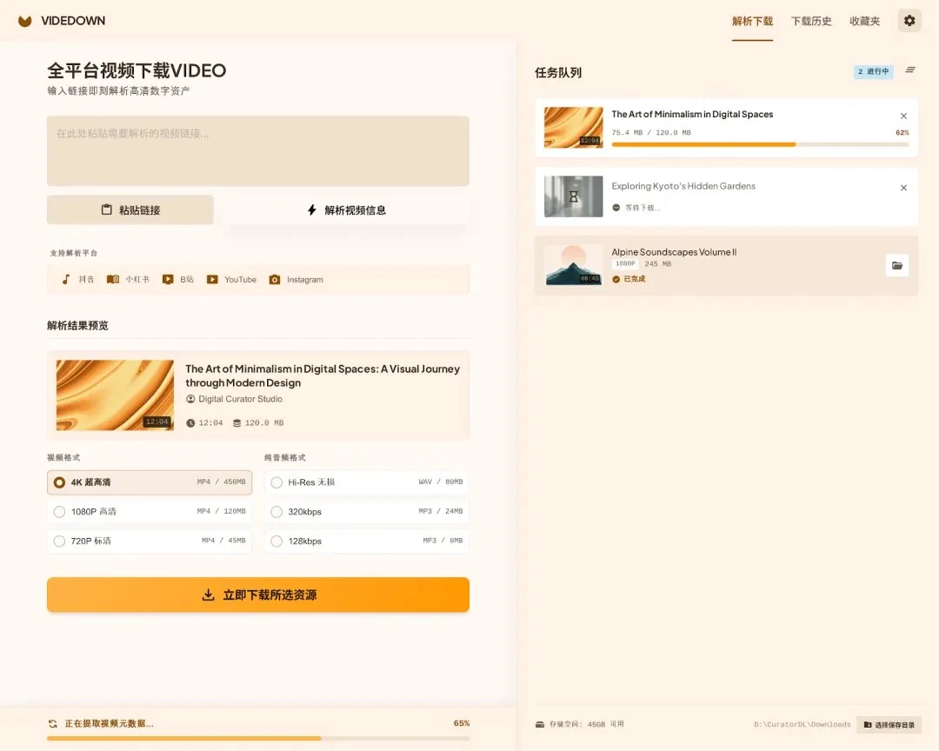Click the 已完成 checkmark status icon
The image size is (939, 751).
[x=616, y=279]
